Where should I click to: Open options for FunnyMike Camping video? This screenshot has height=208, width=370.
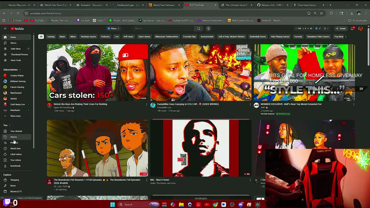click(250, 104)
